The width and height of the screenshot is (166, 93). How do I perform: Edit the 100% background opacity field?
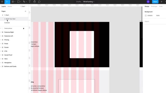[x=158, y=16]
